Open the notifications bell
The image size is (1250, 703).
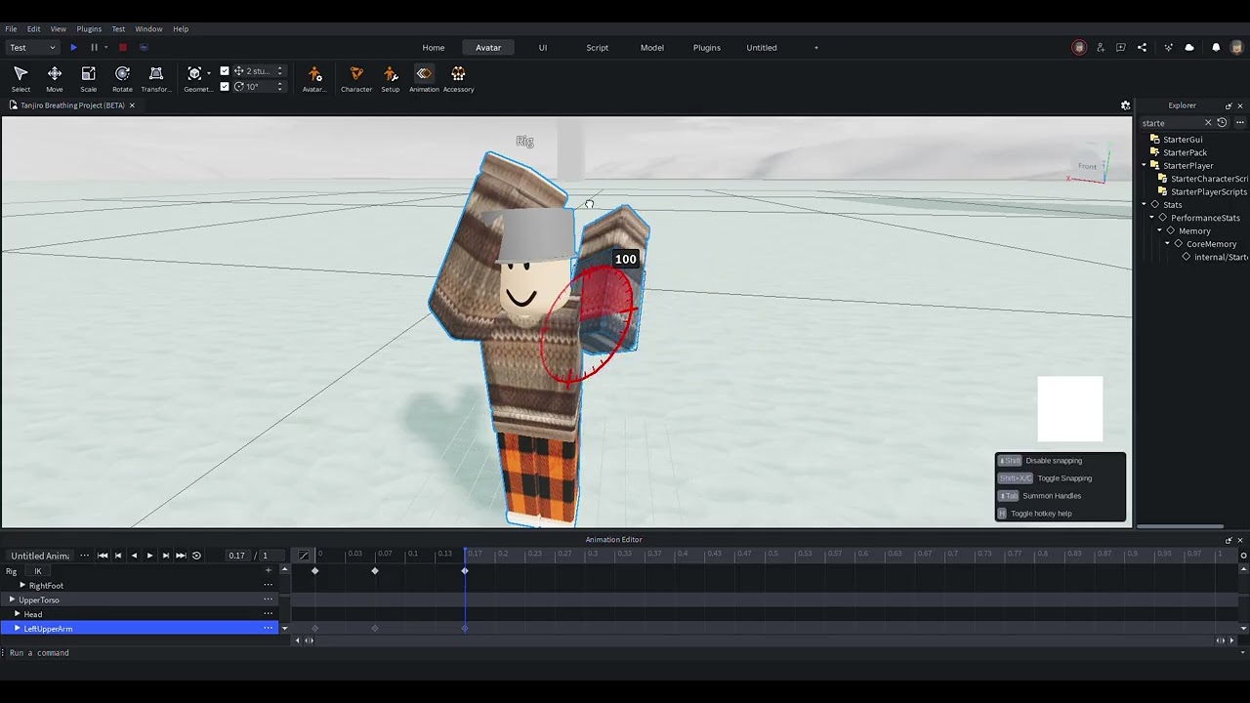(1216, 47)
